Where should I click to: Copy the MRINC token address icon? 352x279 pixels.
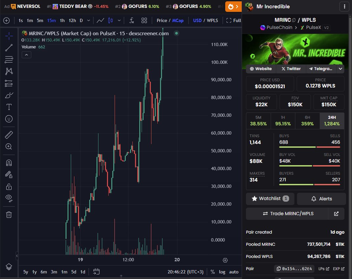294,20
